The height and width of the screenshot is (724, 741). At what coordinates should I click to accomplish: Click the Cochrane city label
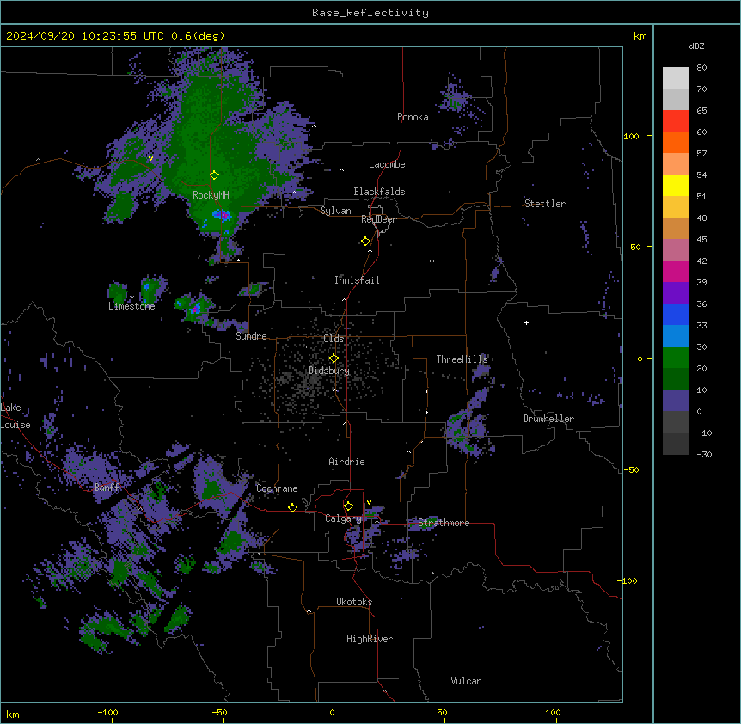click(277, 488)
